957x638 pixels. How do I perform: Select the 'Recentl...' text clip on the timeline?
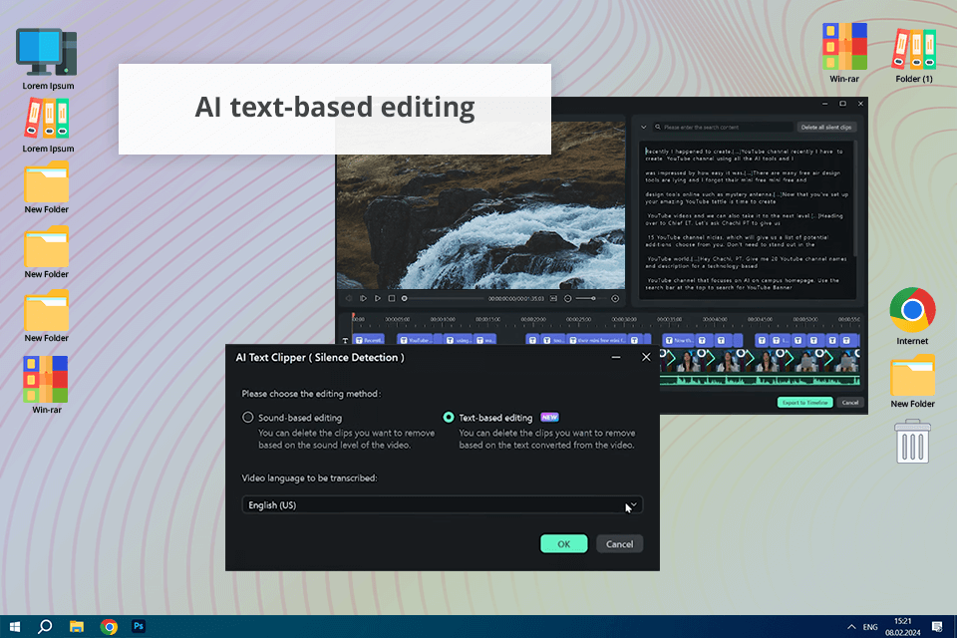369,340
